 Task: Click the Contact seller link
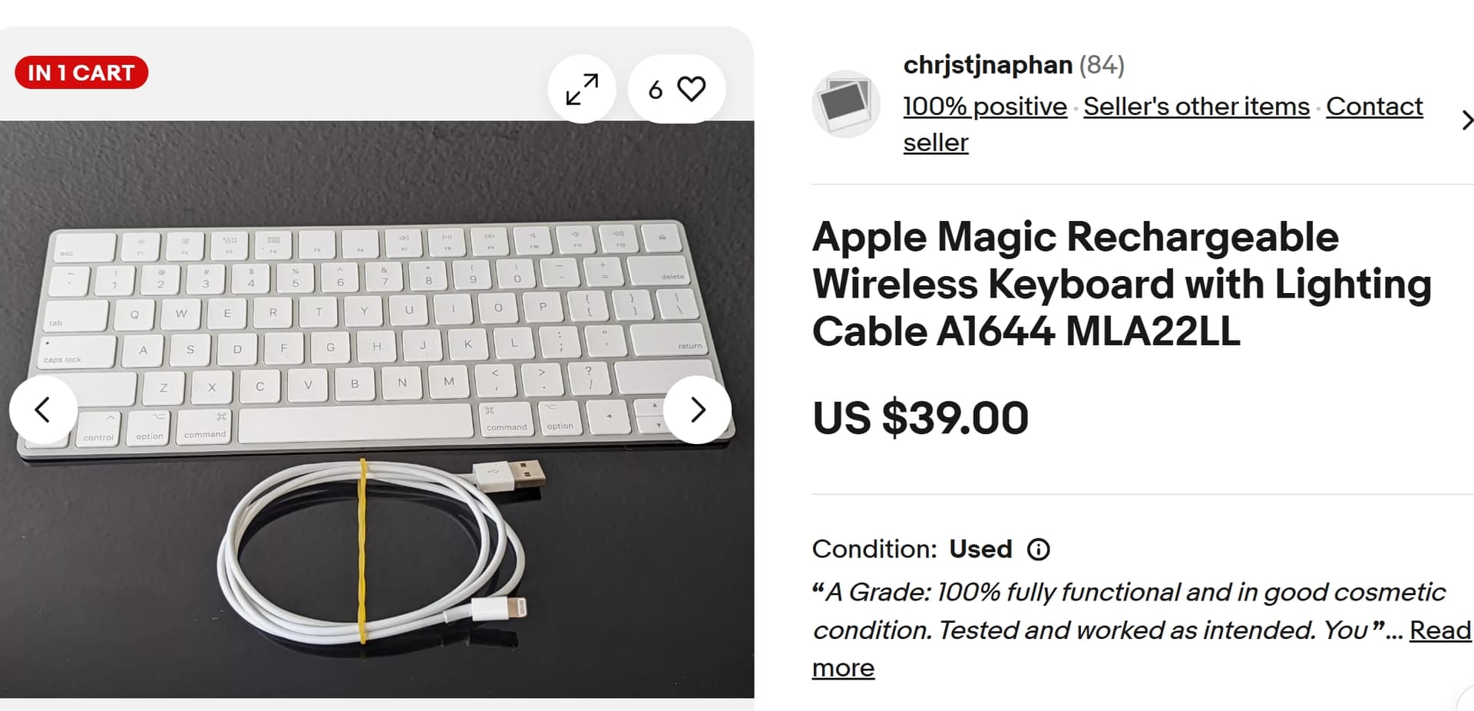(1374, 107)
